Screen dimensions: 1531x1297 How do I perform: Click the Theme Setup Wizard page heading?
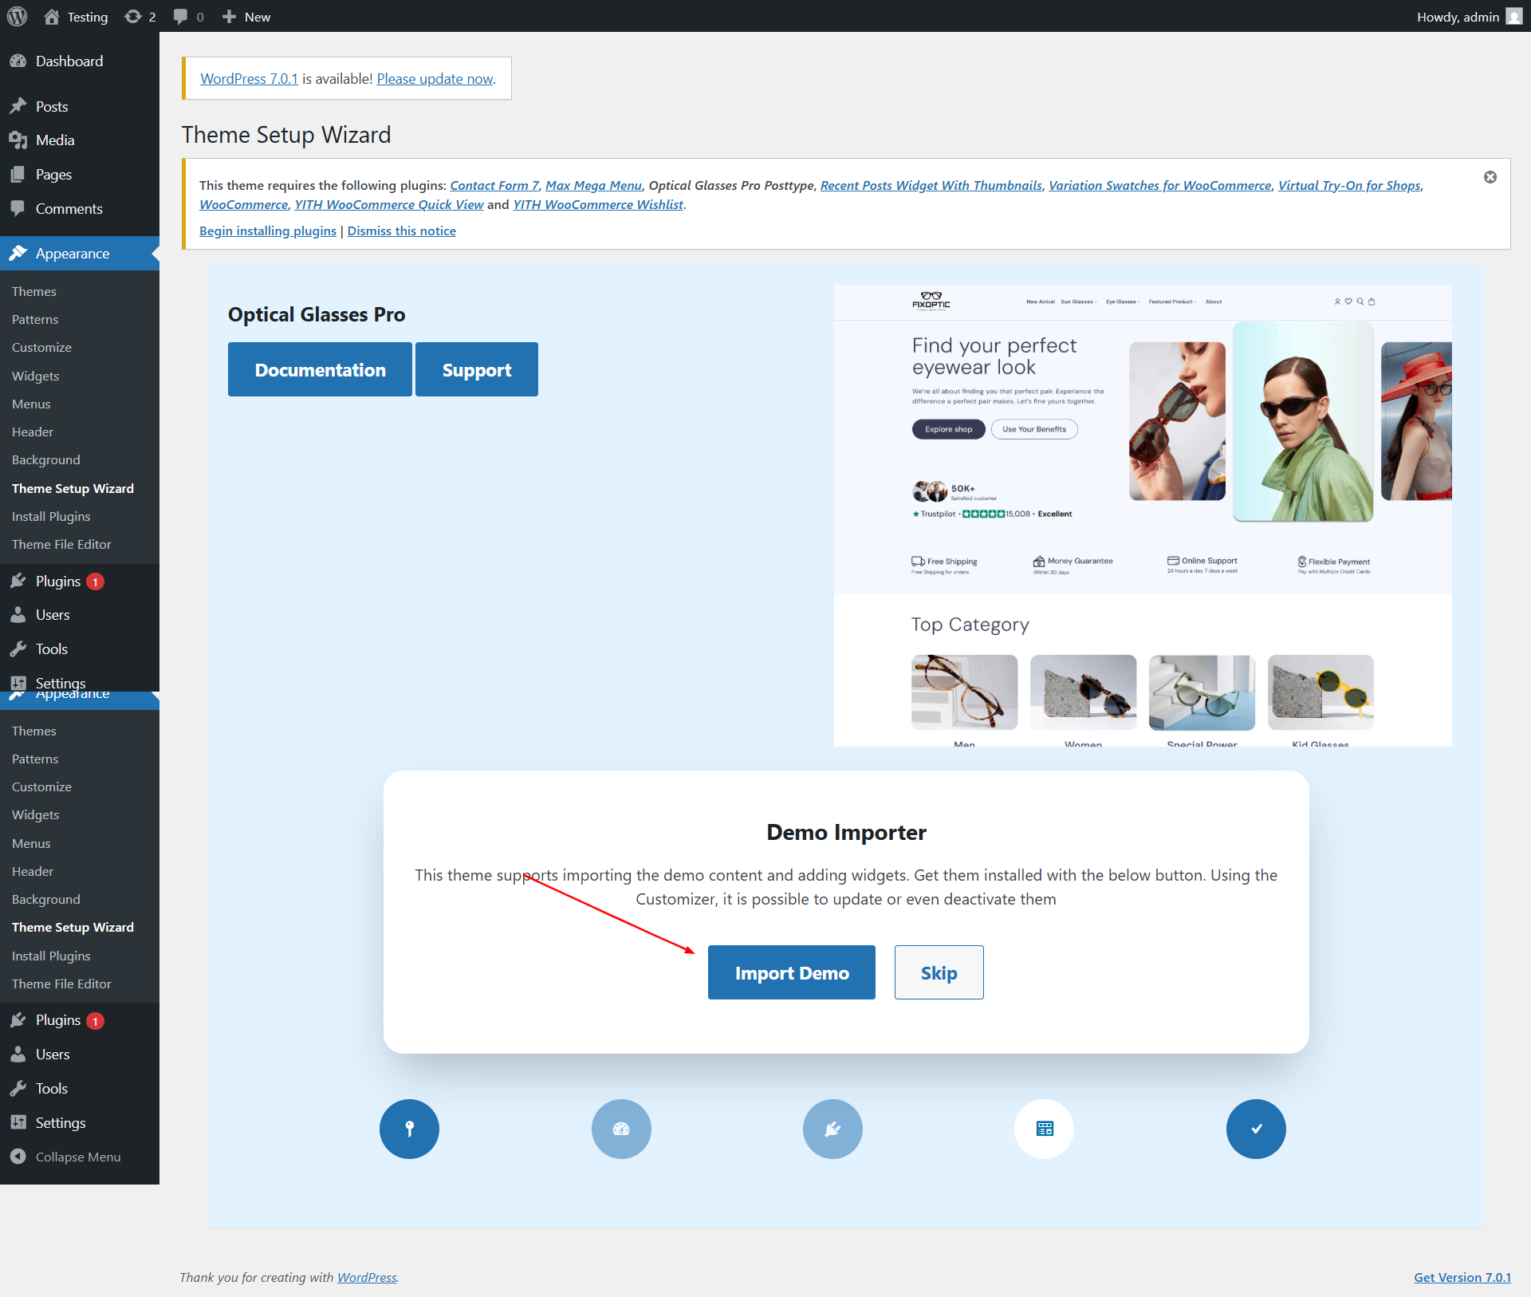(x=286, y=135)
